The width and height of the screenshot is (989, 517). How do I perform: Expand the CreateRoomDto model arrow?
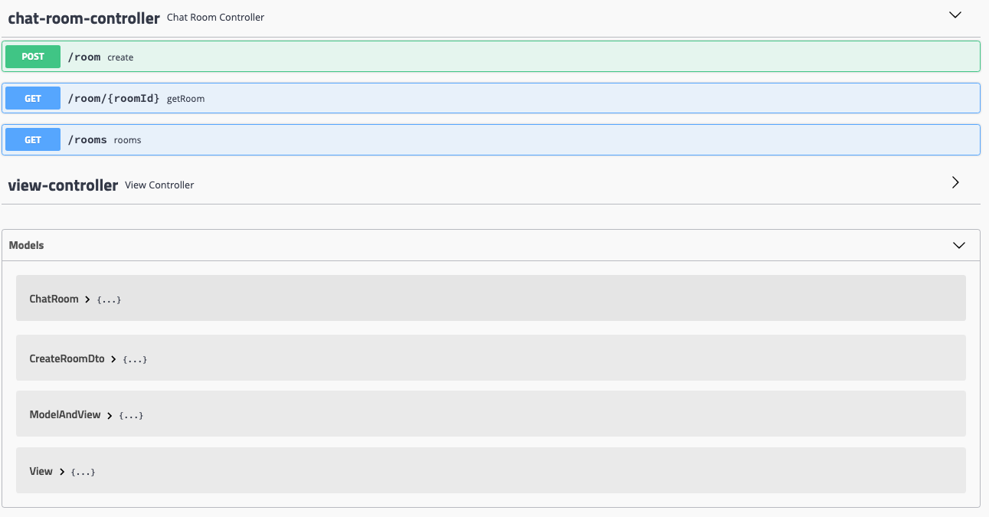(113, 359)
